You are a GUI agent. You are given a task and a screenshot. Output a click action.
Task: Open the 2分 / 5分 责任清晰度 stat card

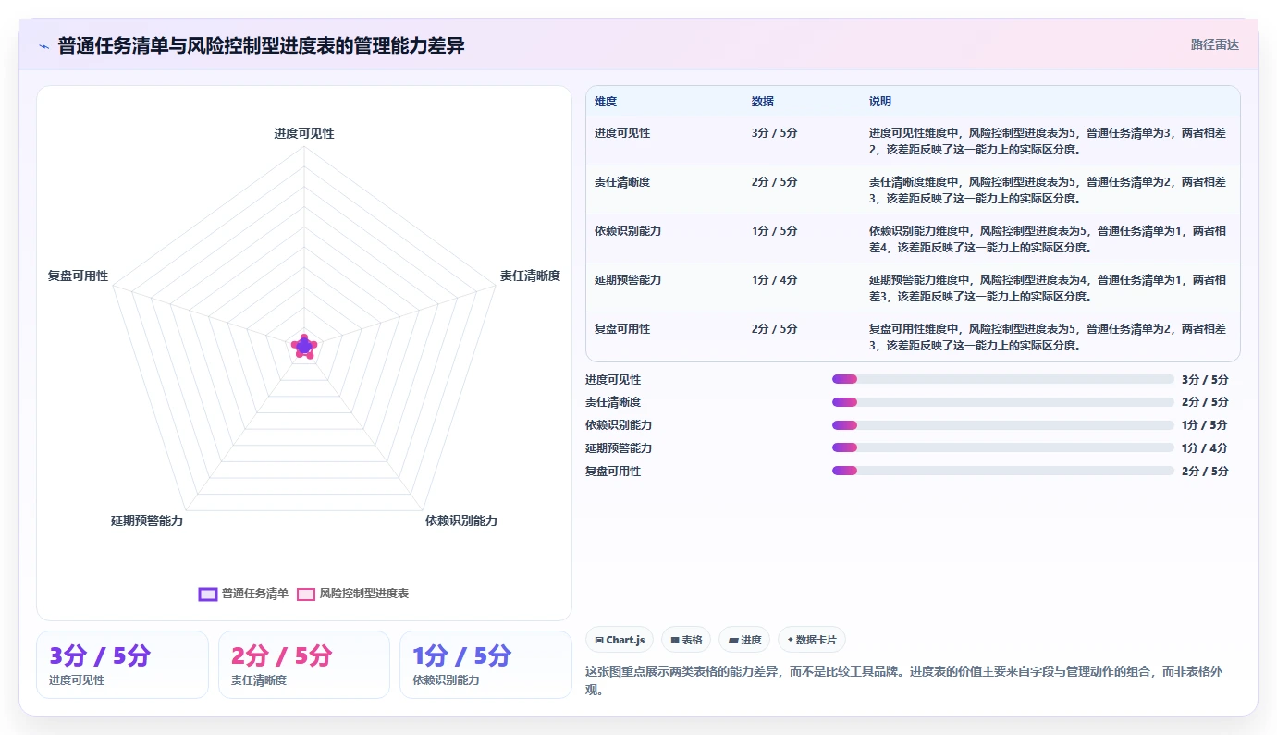pyautogui.click(x=304, y=665)
